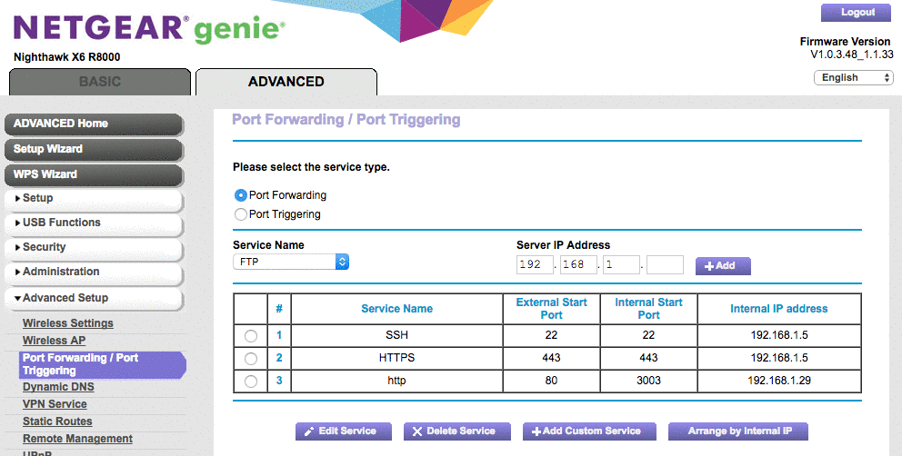
Task: Click the HTTPS service name cell
Action: (397, 358)
